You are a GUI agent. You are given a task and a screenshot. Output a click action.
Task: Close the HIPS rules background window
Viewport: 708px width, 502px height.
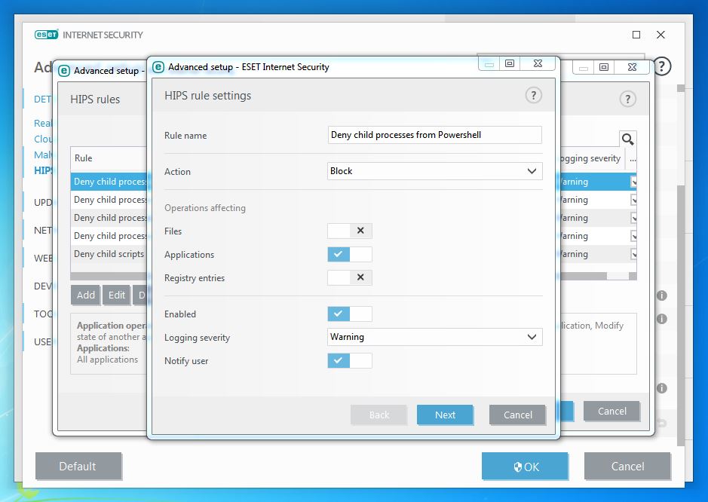(632, 67)
